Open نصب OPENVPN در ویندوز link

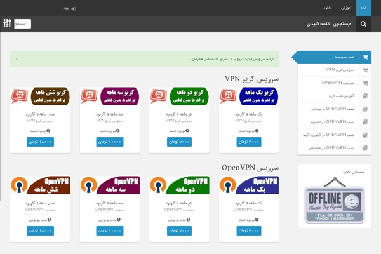[335, 109]
